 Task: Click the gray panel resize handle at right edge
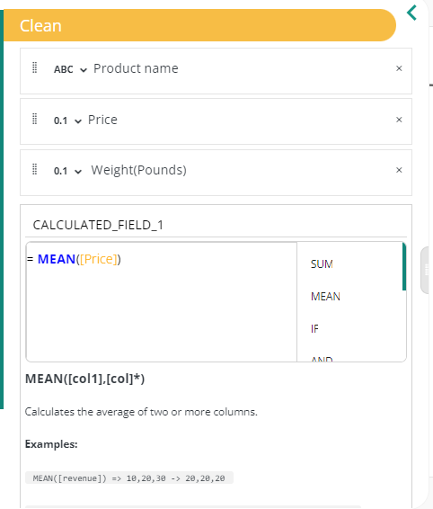pos(427,270)
